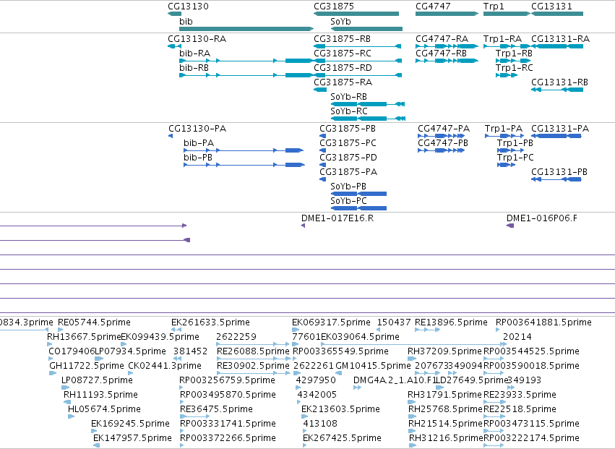Viewport: 615px width, 449px height.
Task: Select transcript SoYb-RC
Action: point(368,119)
